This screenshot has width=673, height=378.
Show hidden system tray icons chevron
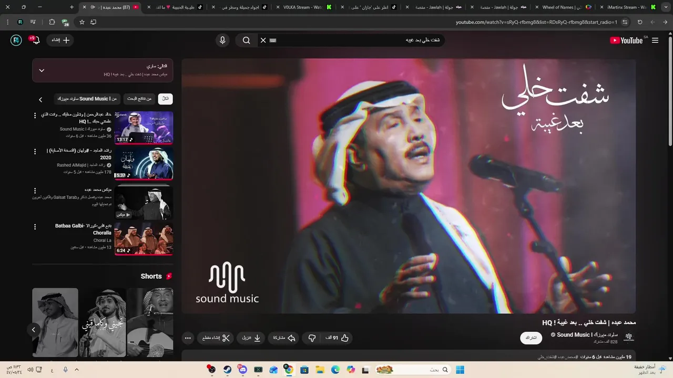click(x=77, y=370)
